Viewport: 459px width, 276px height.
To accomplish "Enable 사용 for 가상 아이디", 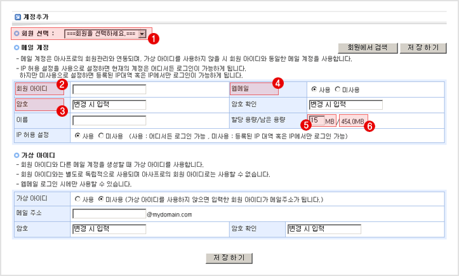I will tap(78, 199).
